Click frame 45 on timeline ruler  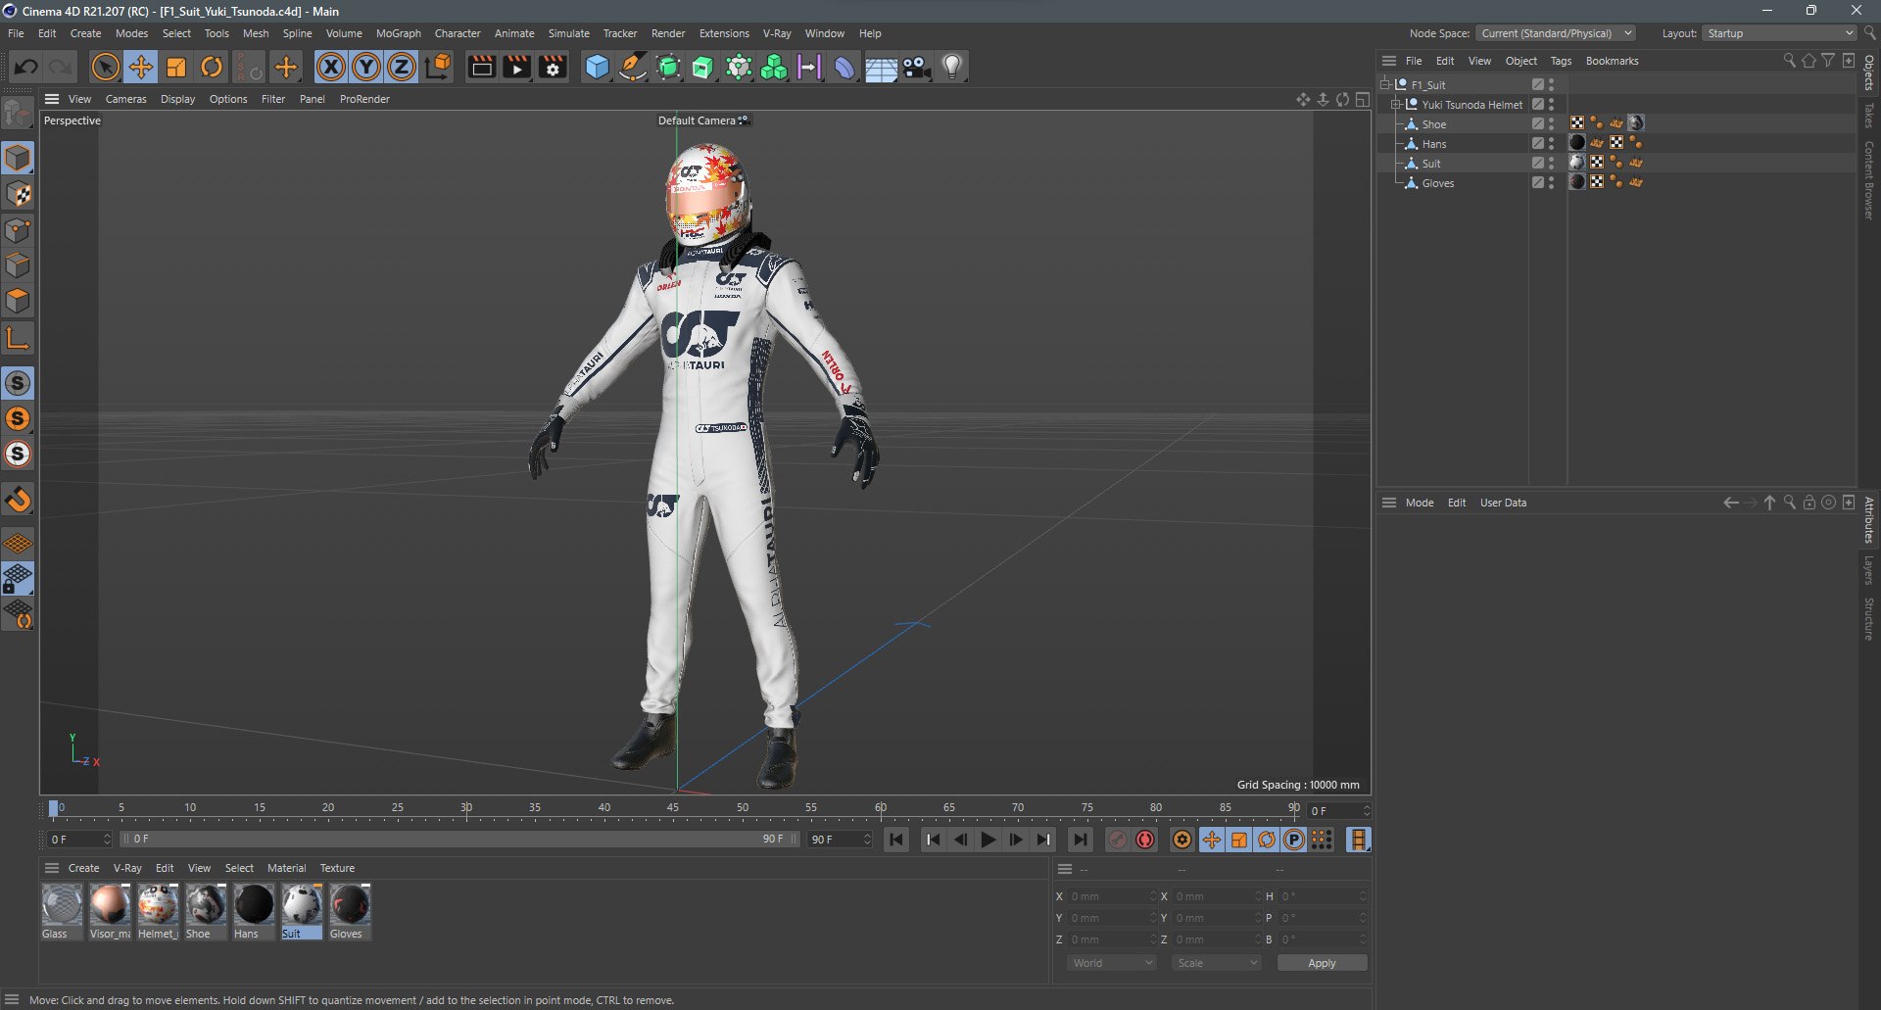click(x=673, y=808)
